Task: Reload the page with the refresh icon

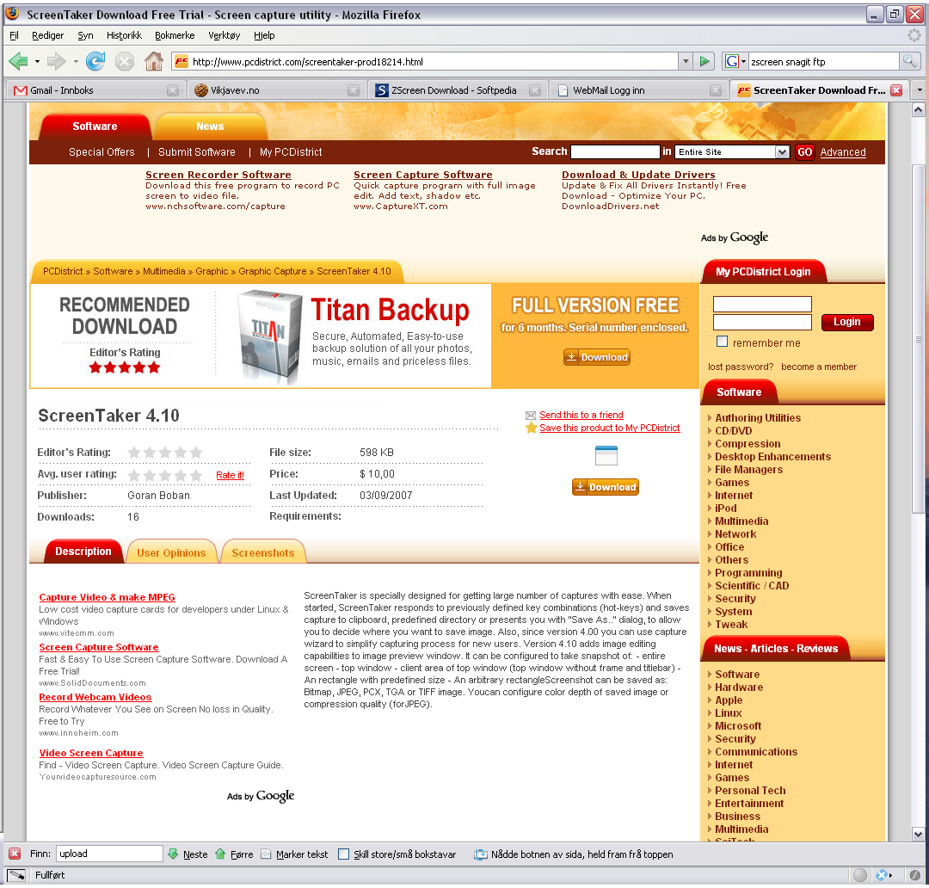Action: [x=95, y=61]
